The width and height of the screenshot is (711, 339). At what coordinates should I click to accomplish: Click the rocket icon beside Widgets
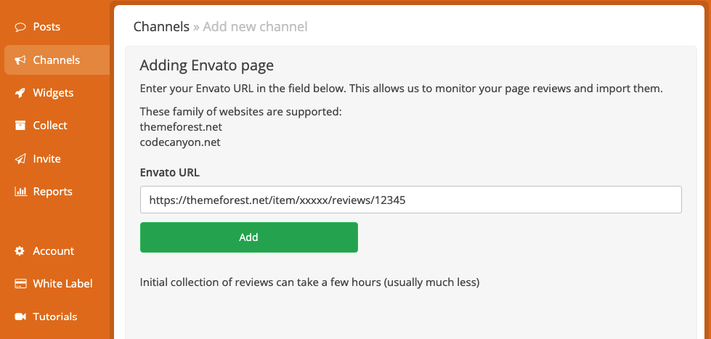[20, 93]
